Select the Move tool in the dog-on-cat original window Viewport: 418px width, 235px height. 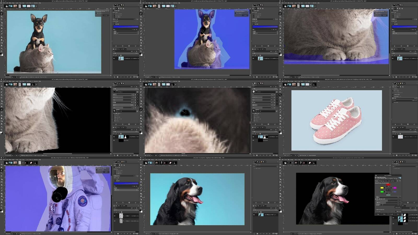2,8
